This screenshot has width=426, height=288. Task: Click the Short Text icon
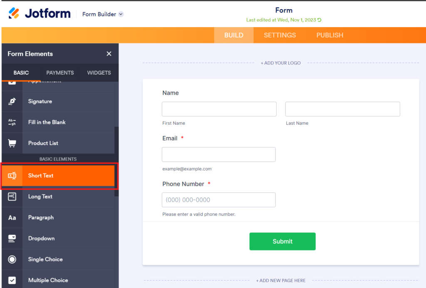point(12,175)
